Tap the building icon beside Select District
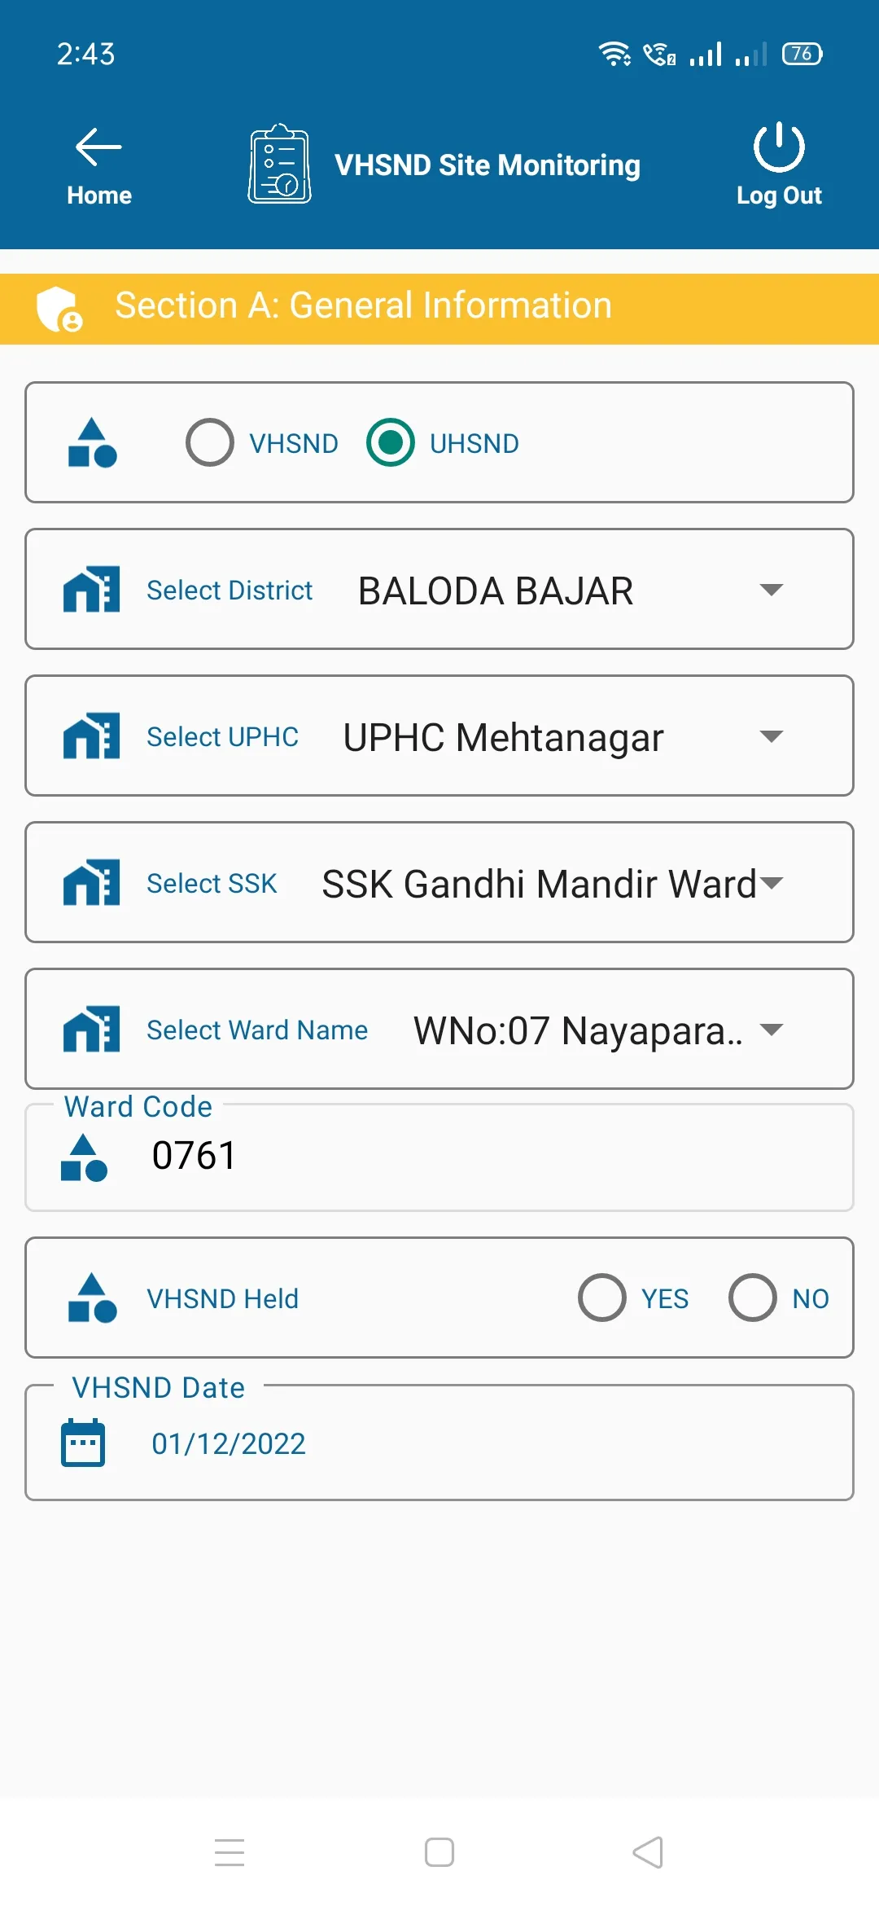Image resolution: width=879 pixels, height=1906 pixels. (x=91, y=589)
